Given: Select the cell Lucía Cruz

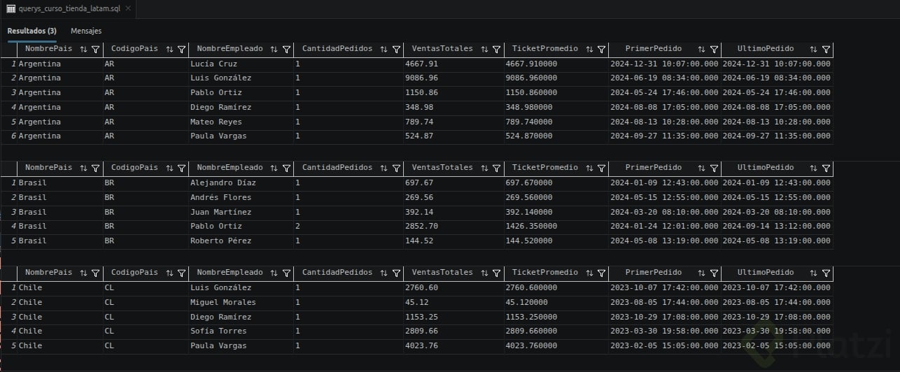Looking at the screenshot, I should (240, 64).
